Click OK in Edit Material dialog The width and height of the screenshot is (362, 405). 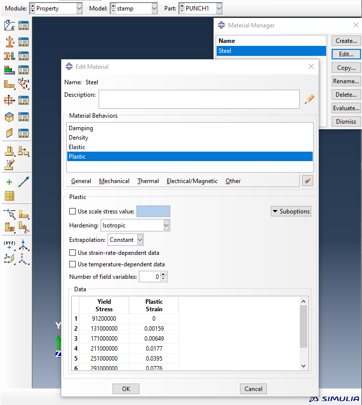point(126,389)
